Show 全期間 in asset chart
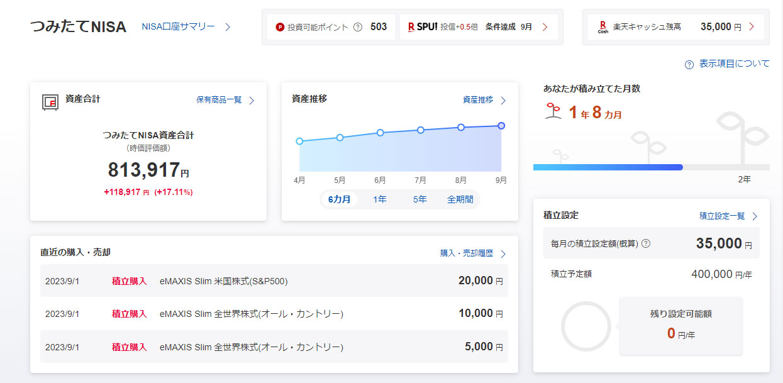This screenshot has height=383, width=783. pos(460,199)
